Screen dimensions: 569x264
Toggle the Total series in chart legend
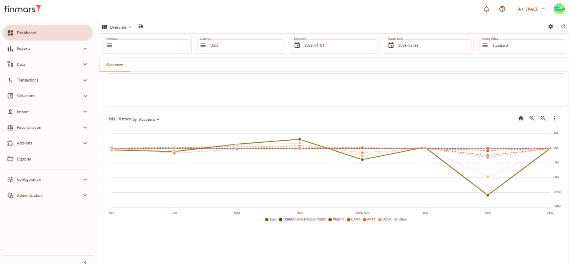point(271,220)
